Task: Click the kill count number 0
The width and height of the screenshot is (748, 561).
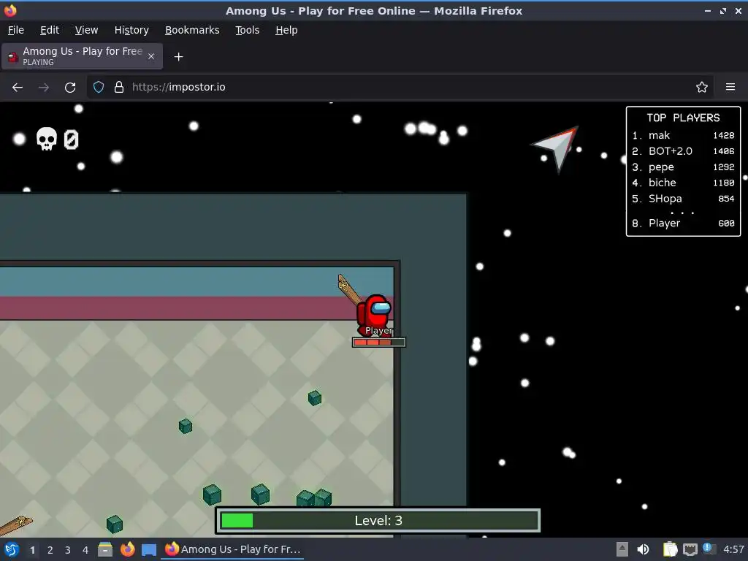Action: (71, 140)
